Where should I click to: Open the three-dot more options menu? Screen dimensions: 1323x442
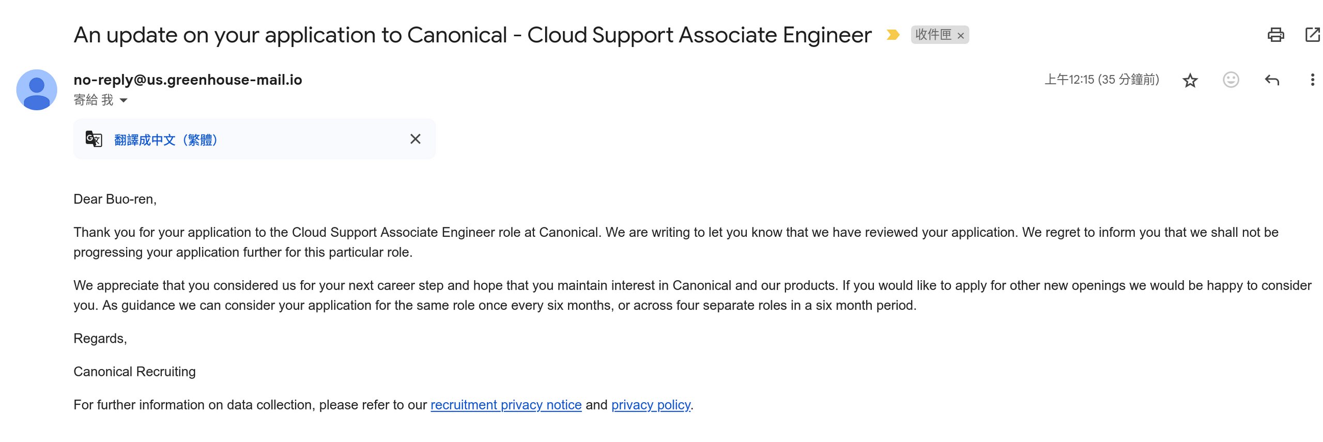(x=1312, y=80)
